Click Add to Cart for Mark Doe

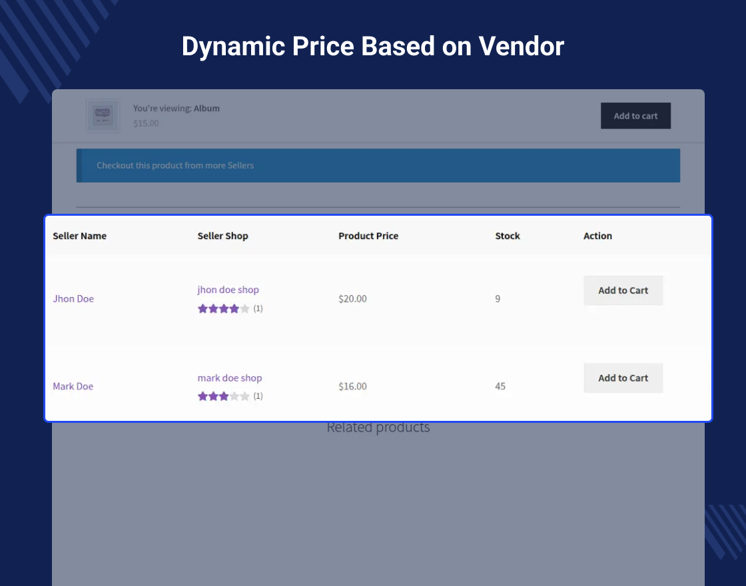pos(623,378)
